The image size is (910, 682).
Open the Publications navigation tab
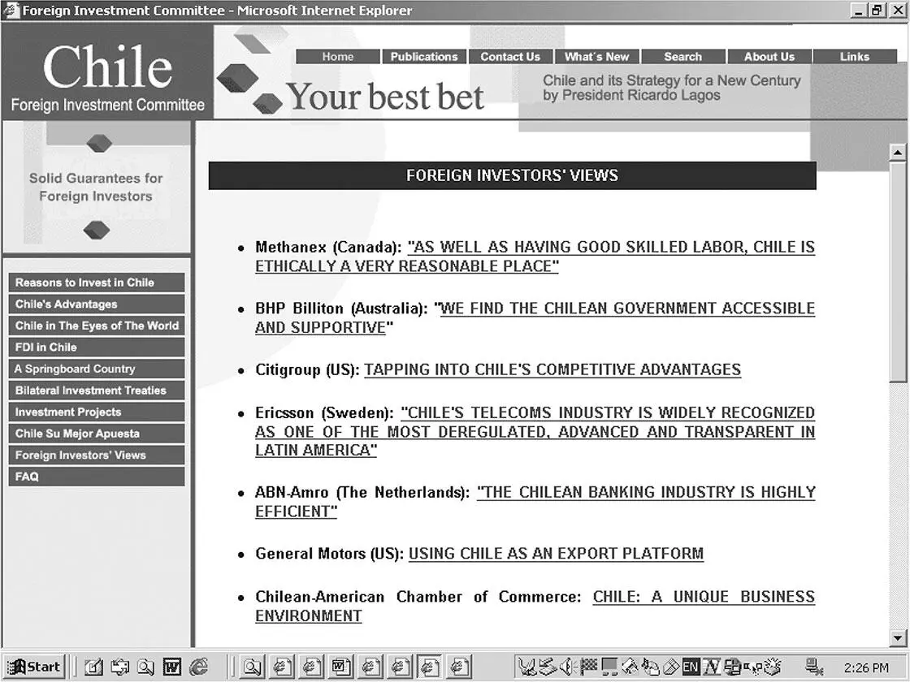coord(424,56)
